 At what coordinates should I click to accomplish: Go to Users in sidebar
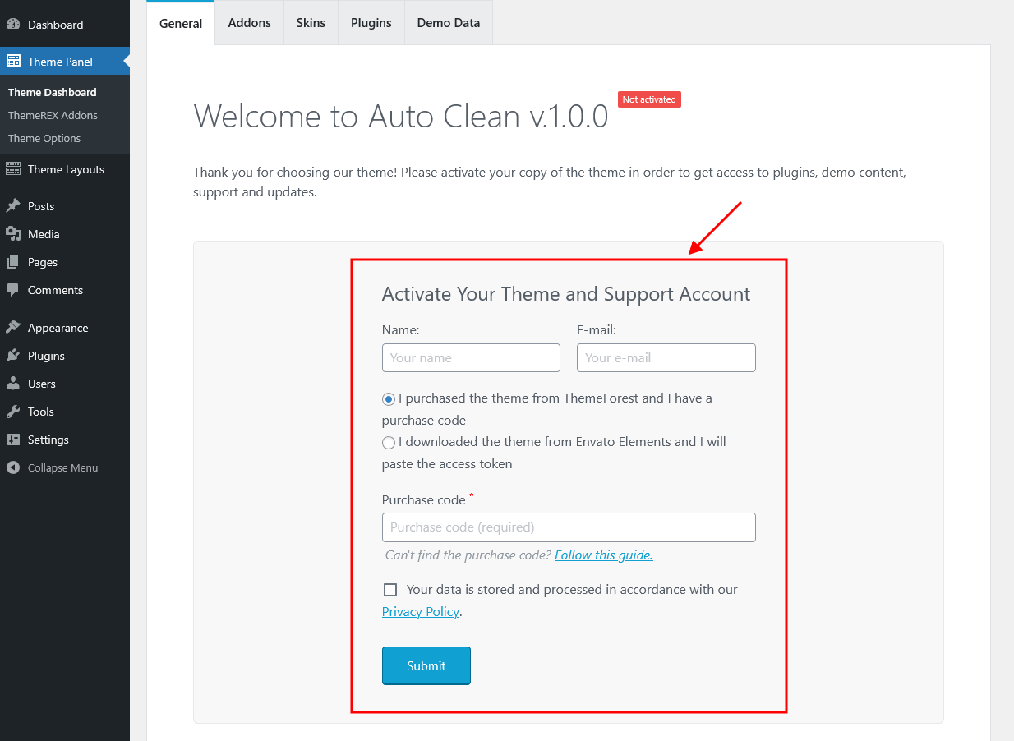pyautogui.click(x=65, y=384)
